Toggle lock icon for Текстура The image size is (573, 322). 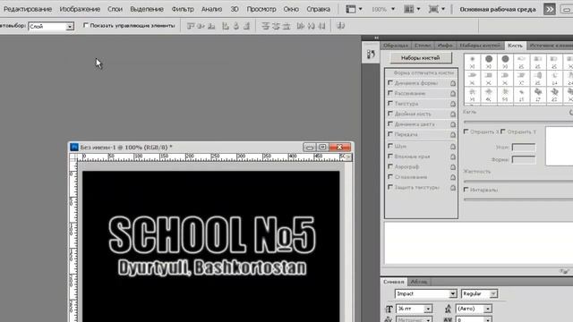pyautogui.click(x=453, y=104)
